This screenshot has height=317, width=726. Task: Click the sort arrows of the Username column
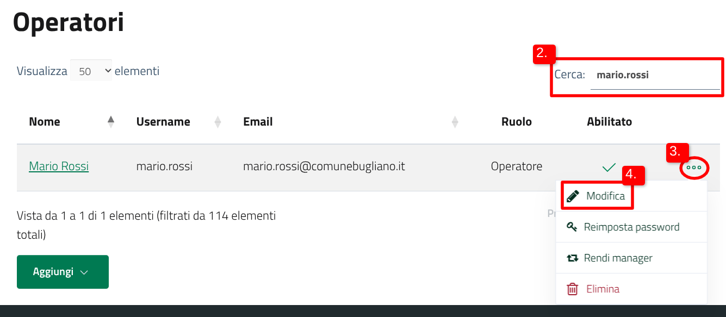click(x=218, y=122)
